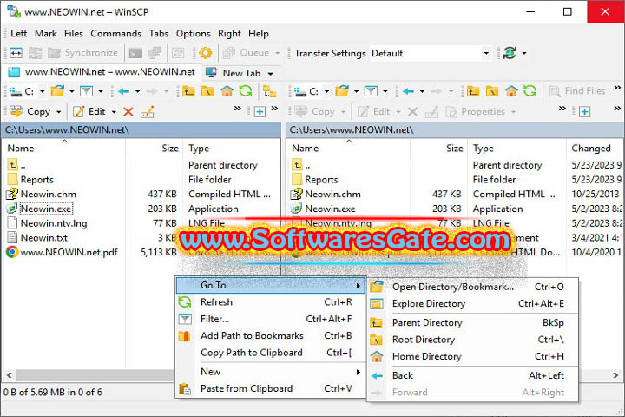
Task: Open the Left menu
Action: pos(19,34)
